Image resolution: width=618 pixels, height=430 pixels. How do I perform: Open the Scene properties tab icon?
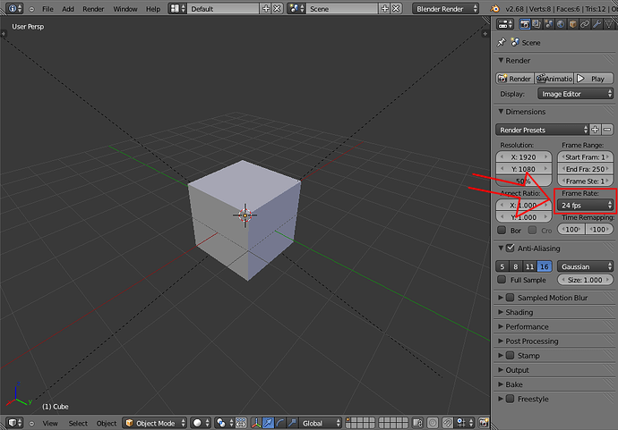(549, 24)
